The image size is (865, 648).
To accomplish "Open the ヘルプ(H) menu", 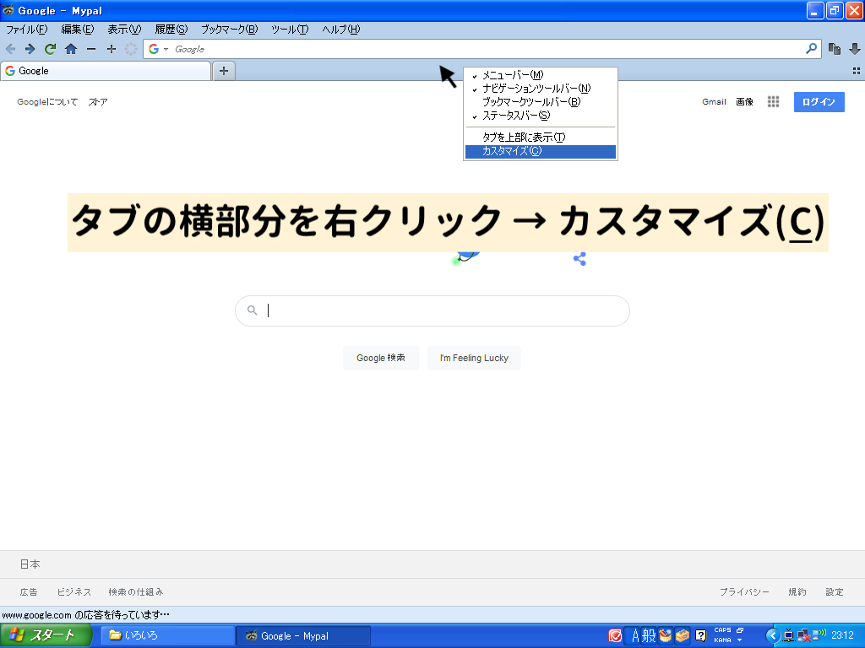I will click(341, 30).
